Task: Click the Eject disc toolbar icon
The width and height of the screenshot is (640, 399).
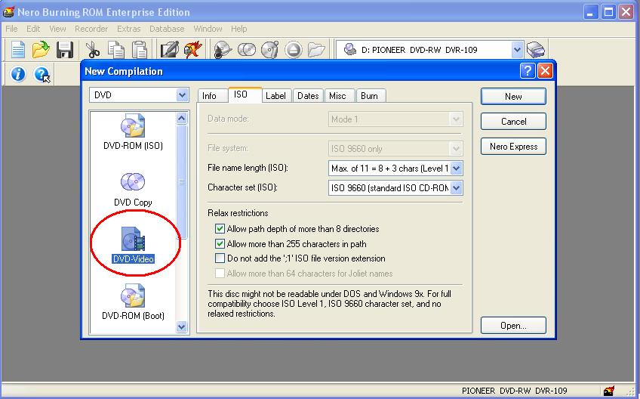Action: pyautogui.click(x=294, y=50)
